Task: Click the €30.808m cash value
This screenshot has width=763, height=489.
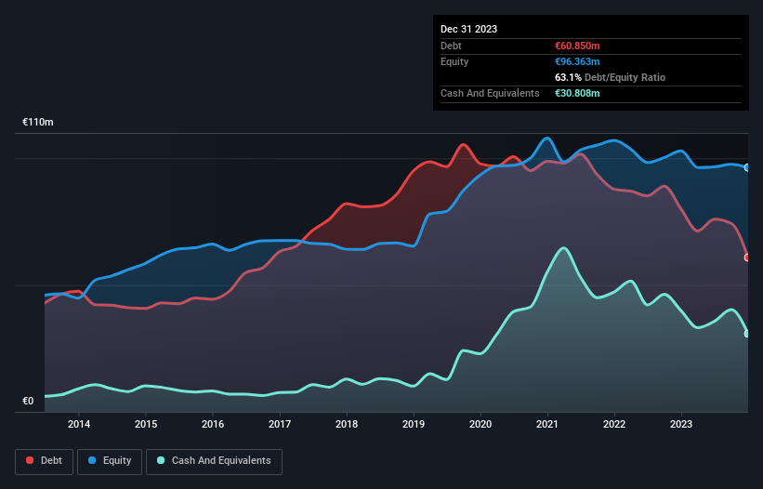Action: (x=577, y=93)
